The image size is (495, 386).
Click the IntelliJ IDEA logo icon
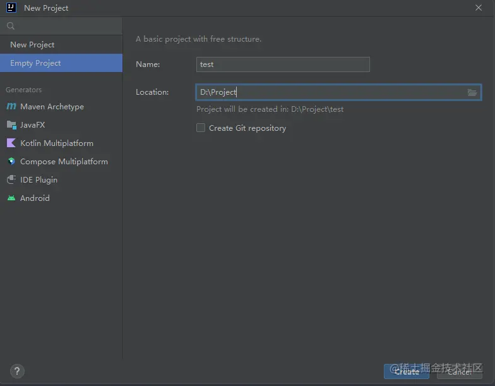point(11,8)
